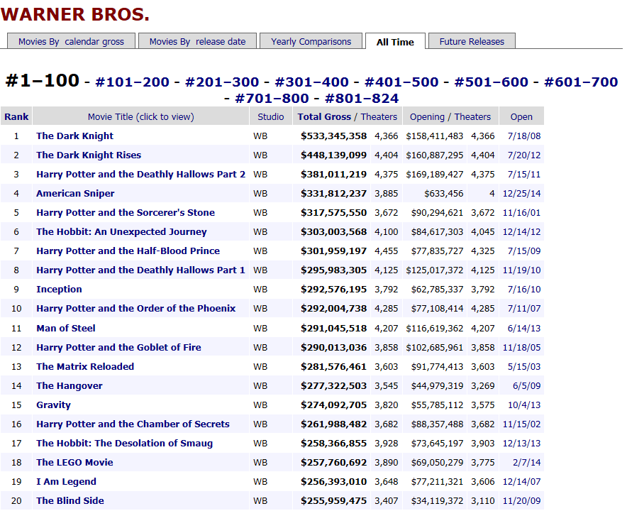Click the 7/16/10 release date
The width and height of the screenshot is (627, 511).
(524, 290)
